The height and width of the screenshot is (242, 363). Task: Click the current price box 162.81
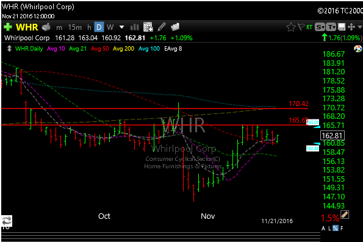(x=332, y=135)
